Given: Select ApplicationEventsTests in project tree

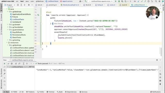Looking at the screenshot, I should coord(21,14).
